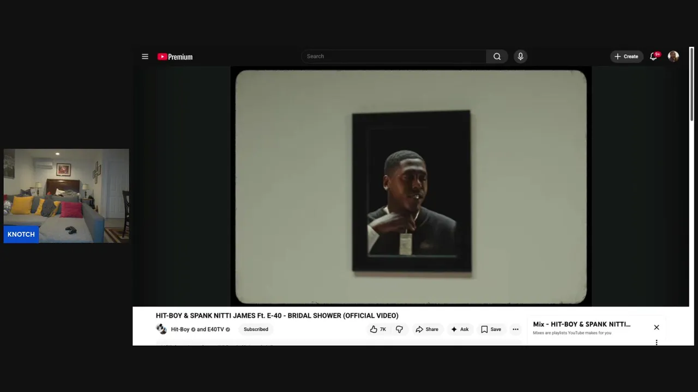Click the page vertical scrollbar
Image resolution: width=698 pixels, height=392 pixels.
click(691, 85)
